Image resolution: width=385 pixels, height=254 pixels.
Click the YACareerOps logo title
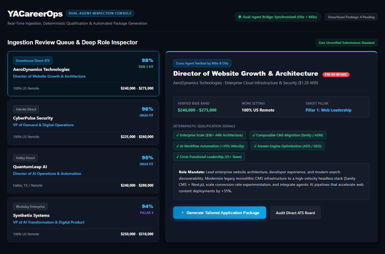(35, 14)
